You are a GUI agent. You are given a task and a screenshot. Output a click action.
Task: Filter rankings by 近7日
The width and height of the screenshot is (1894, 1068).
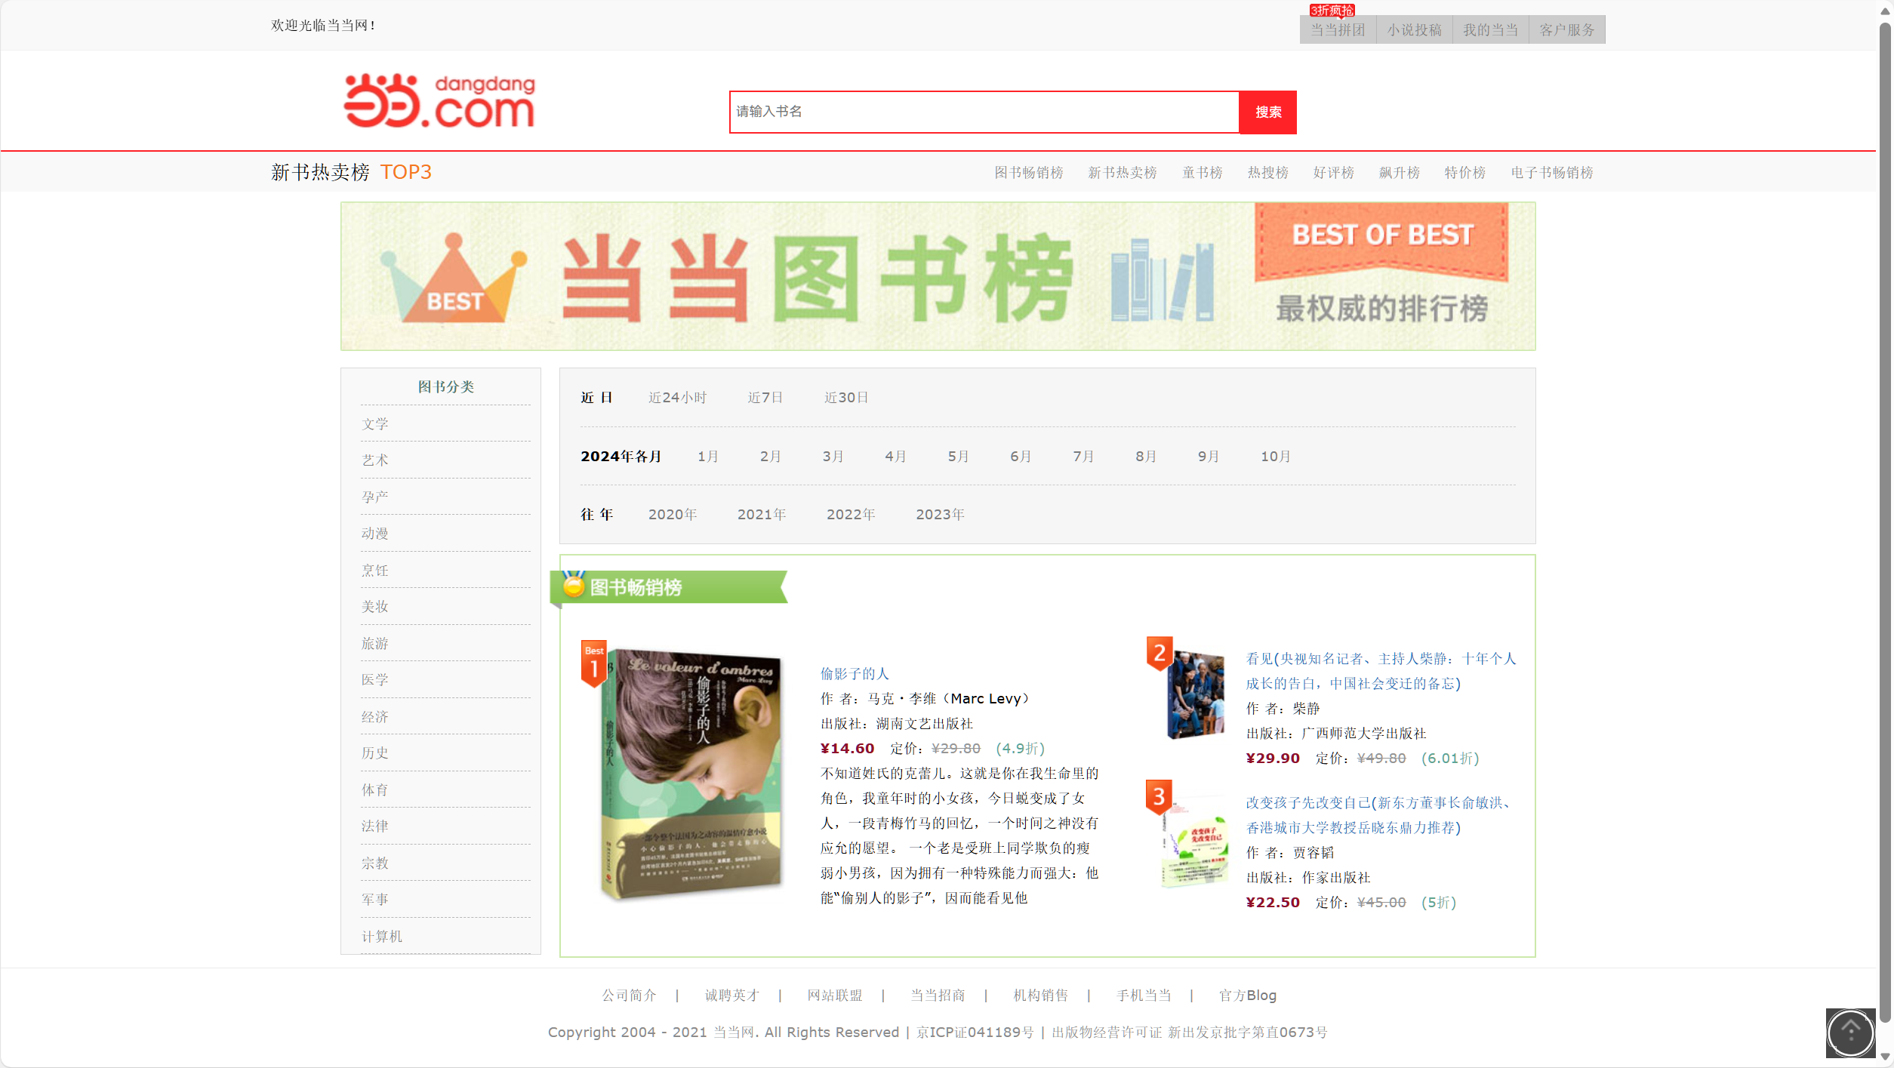[765, 398]
